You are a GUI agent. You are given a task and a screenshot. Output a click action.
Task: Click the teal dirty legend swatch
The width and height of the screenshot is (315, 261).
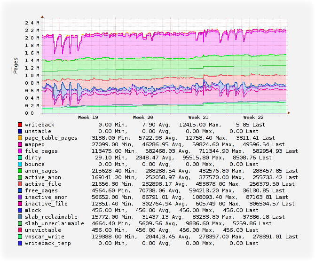point(20,158)
